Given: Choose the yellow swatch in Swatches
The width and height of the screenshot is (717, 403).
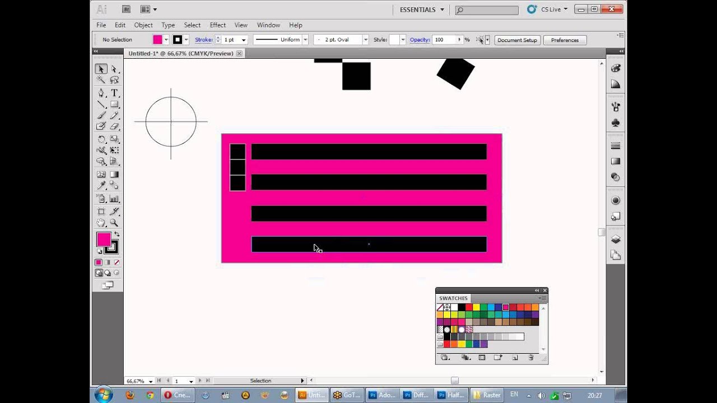Looking at the screenshot, I should (476, 307).
